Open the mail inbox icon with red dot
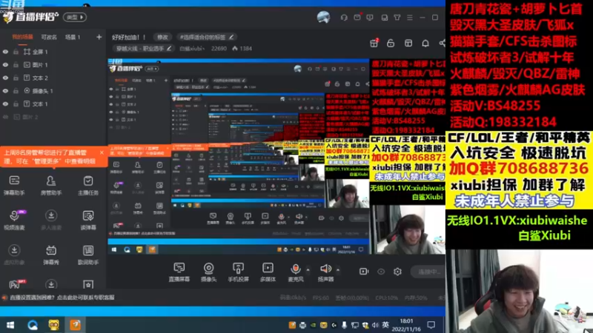This screenshot has height=333, width=593. click(x=357, y=17)
